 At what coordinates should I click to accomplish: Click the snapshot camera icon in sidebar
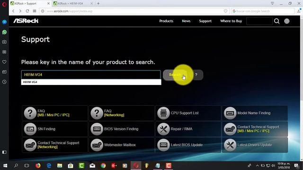[4, 42]
